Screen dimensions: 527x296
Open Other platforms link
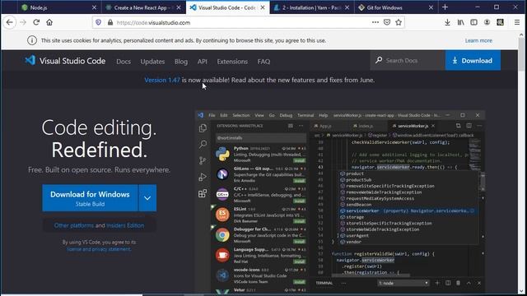pyautogui.click(x=74, y=225)
